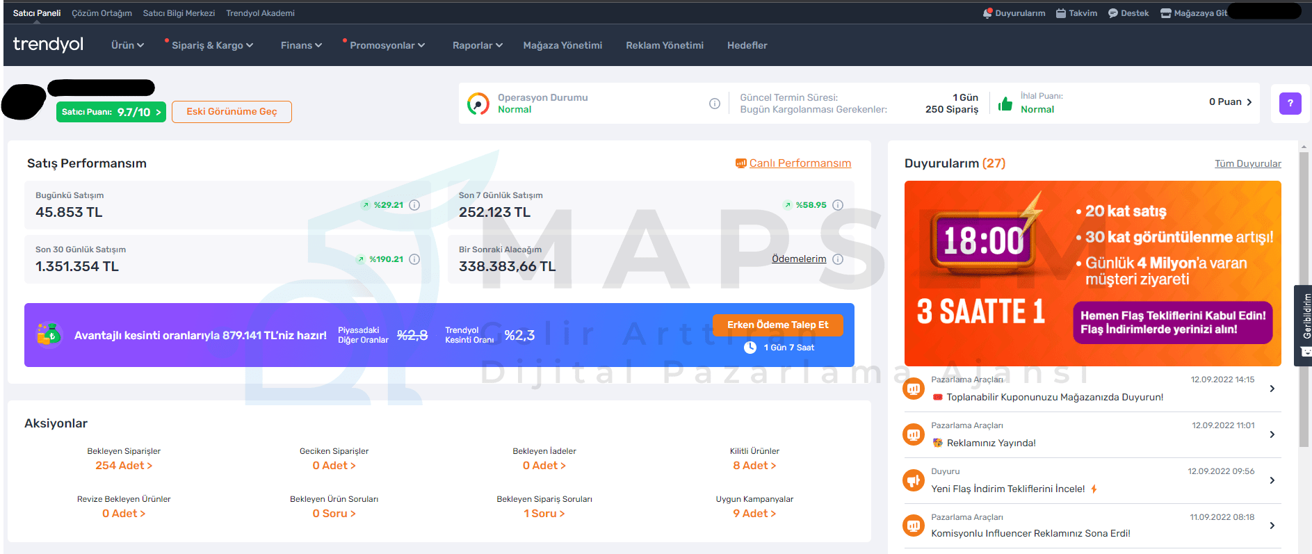
Task: Switch to Trendyol Akademi tab
Action: pos(260,13)
